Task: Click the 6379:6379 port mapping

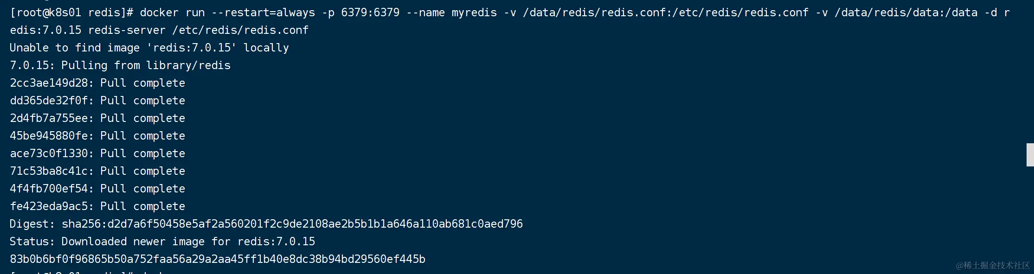Action: pos(370,13)
